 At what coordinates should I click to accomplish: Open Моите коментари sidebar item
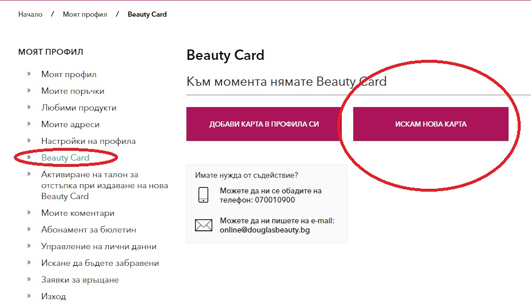(78, 213)
